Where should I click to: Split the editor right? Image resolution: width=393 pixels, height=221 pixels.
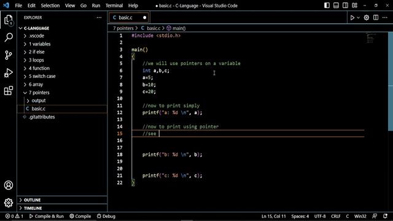376,18
